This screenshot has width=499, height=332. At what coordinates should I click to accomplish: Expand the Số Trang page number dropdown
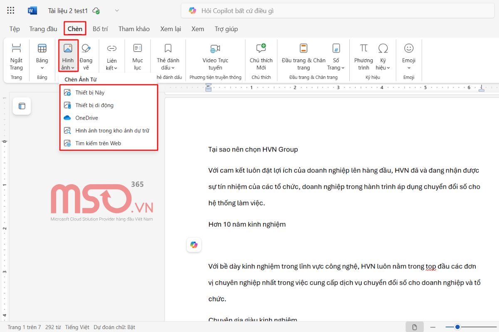[336, 57]
